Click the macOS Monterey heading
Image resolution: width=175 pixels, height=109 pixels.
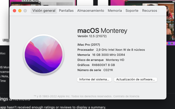pos(102,30)
